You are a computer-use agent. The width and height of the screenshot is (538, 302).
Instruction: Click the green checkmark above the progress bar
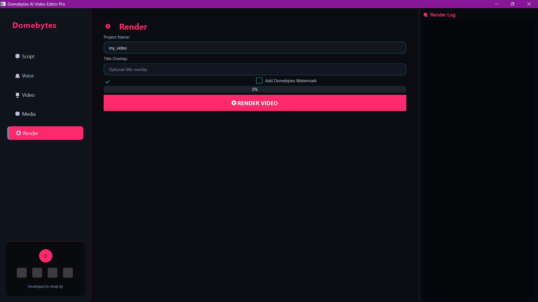pyautogui.click(x=108, y=82)
